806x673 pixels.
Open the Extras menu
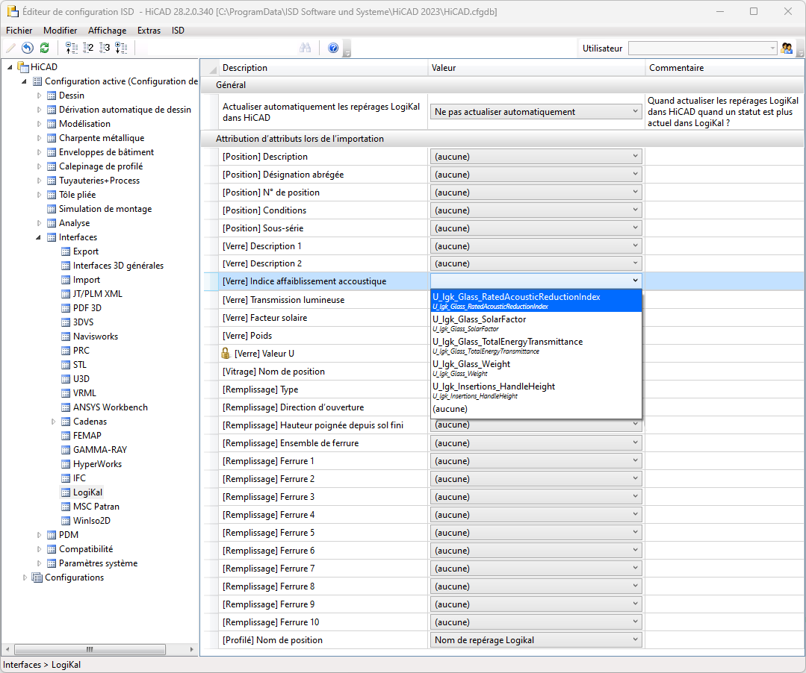(x=149, y=31)
